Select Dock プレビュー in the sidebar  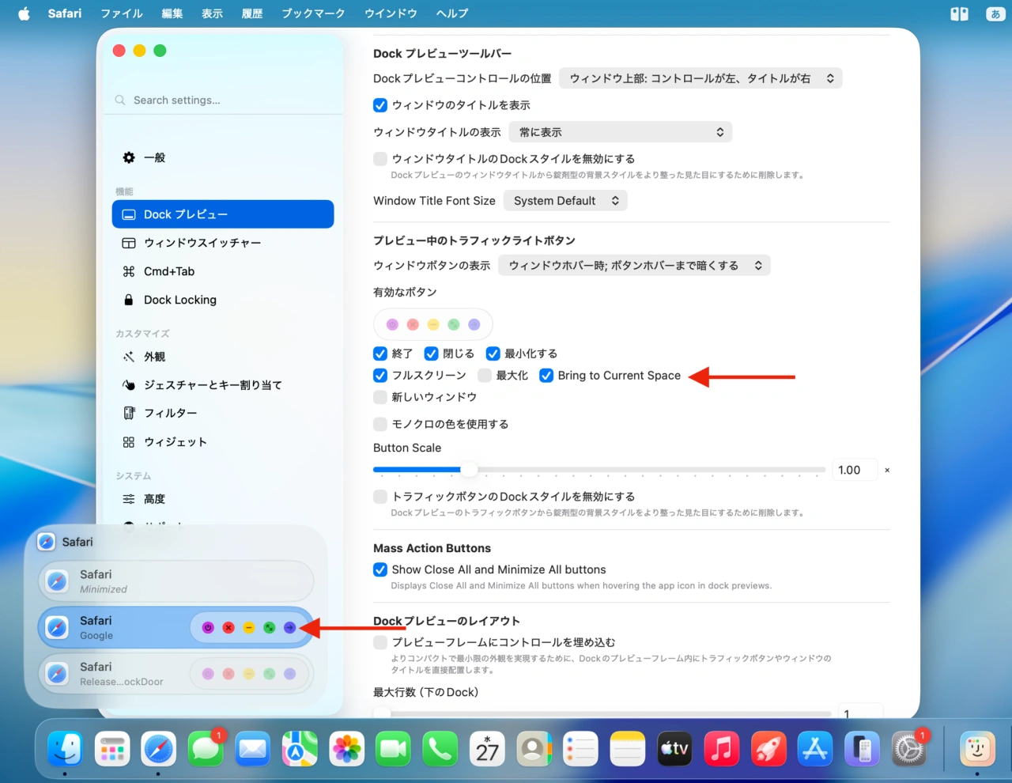[x=223, y=214]
